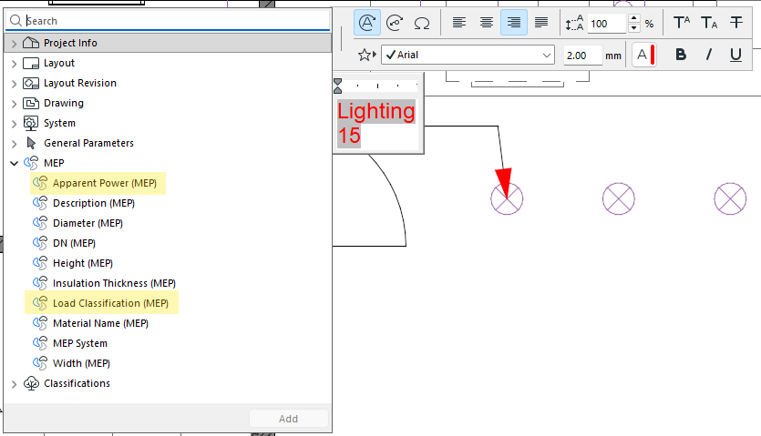Viewport: 761px width, 436px height.
Task: Click the Drawing category icon
Action: (x=31, y=103)
